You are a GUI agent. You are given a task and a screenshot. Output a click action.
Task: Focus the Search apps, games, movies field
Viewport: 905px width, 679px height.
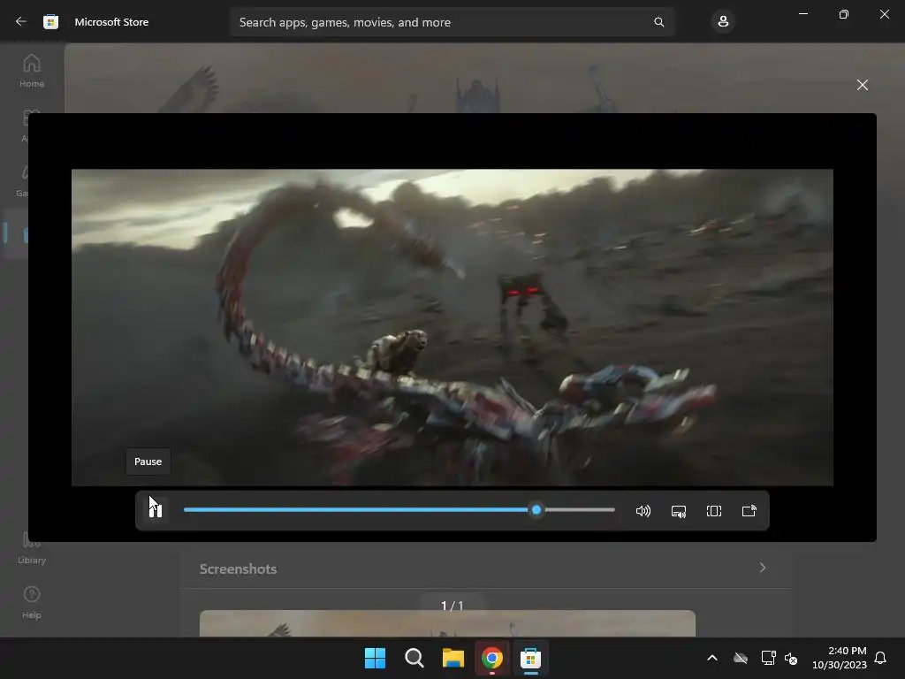[x=452, y=22]
